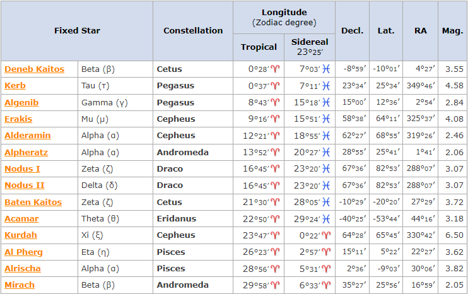
Task: Click the Aries symbol in Deneb Kaitos row
Action: click(274, 69)
